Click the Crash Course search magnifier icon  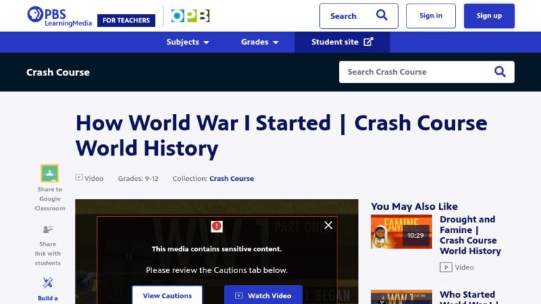tap(500, 72)
